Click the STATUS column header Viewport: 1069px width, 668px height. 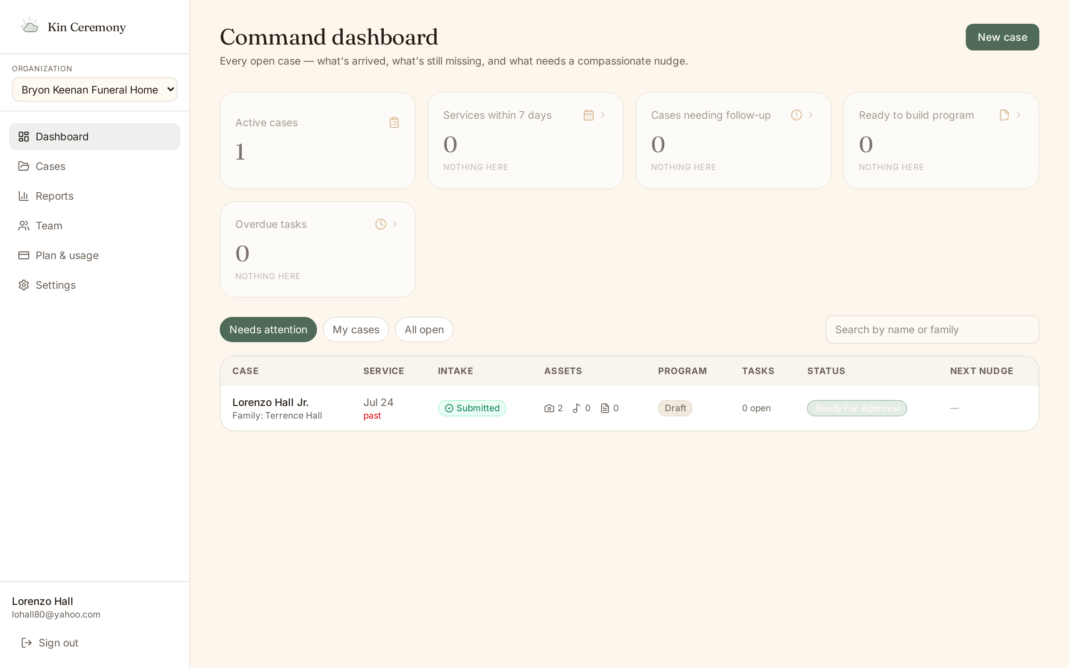pos(826,371)
